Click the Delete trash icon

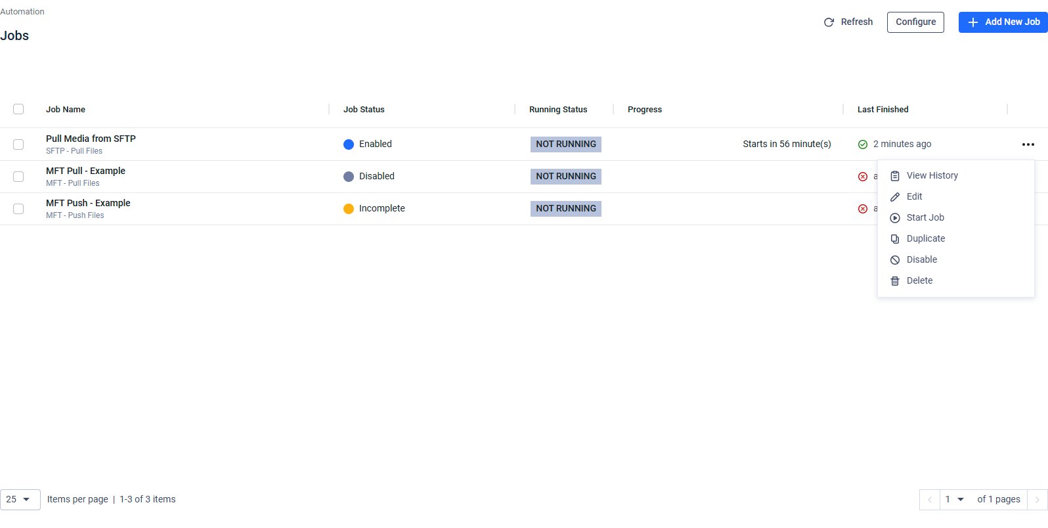point(895,281)
